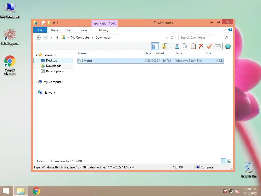Viewport: 261px width, 196px height.
Task: Switch to Details view button
Action: pos(223,161)
